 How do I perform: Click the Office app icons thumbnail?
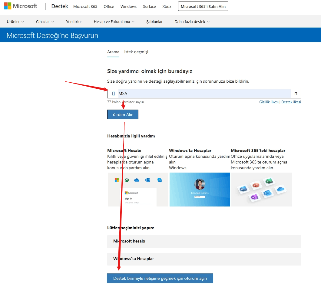261,190
